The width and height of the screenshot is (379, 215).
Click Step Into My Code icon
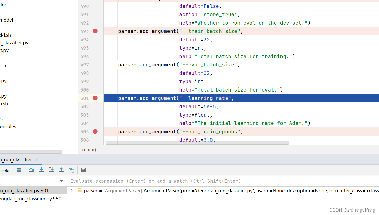click(51, 170)
